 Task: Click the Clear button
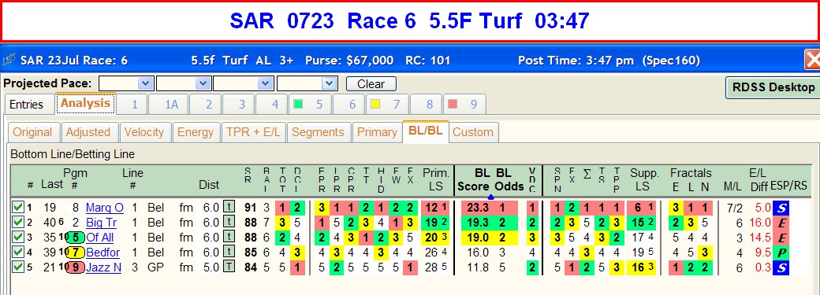[x=371, y=84]
